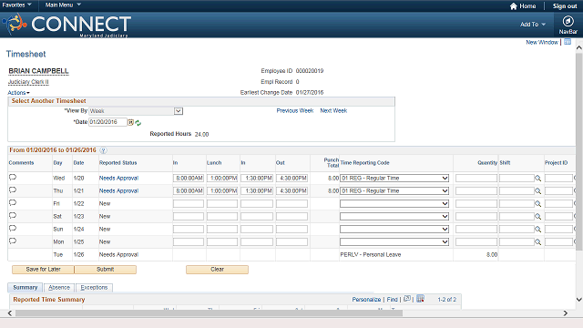Image resolution: width=583 pixels, height=328 pixels.
Task: Switch to the Summary tab
Action: click(x=26, y=288)
